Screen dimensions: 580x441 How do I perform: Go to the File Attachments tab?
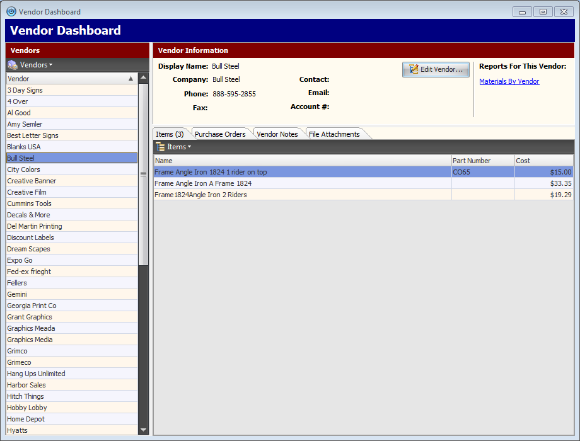pos(334,134)
